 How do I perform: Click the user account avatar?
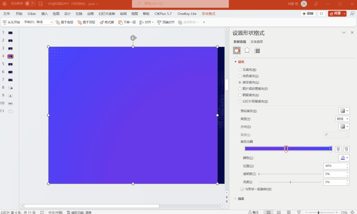click(x=304, y=4)
